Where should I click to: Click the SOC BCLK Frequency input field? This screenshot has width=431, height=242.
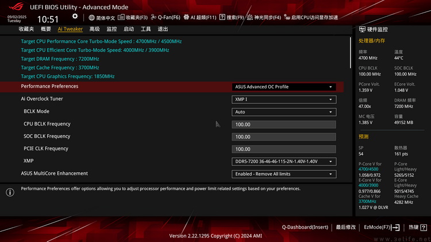(x=284, y=137)
